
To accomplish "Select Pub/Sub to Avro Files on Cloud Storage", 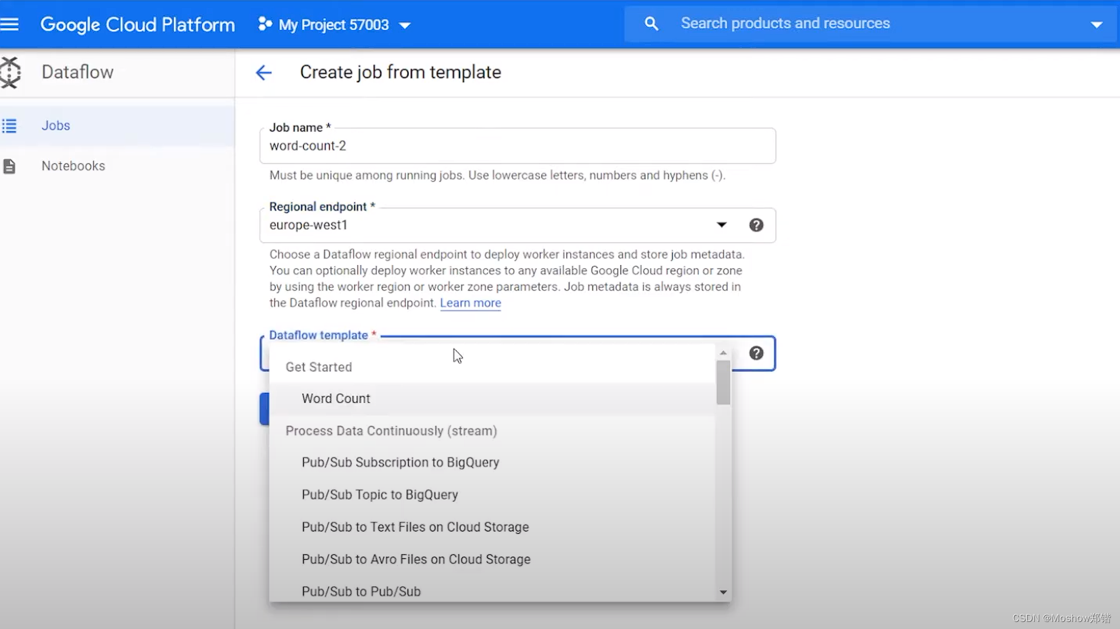I will pyautogui.click(x=492, y=560).
